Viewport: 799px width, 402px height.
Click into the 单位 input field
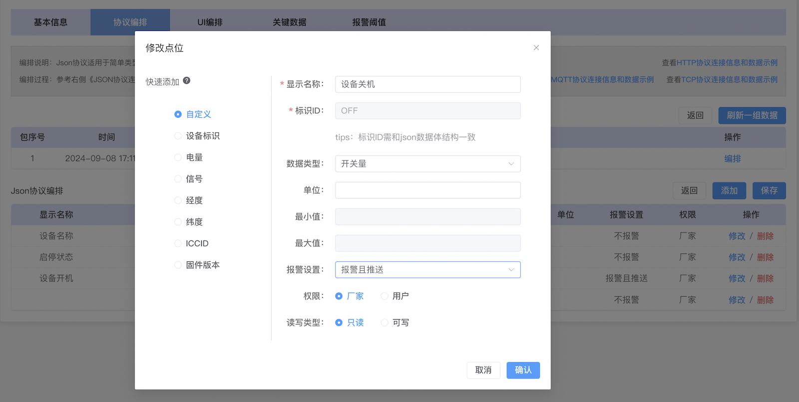pos(427,190)
